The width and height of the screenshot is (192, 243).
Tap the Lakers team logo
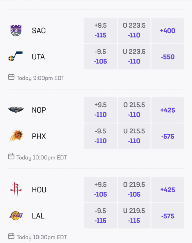16,216
